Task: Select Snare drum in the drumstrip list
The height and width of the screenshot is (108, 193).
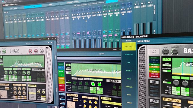Action: coord(129,54)
